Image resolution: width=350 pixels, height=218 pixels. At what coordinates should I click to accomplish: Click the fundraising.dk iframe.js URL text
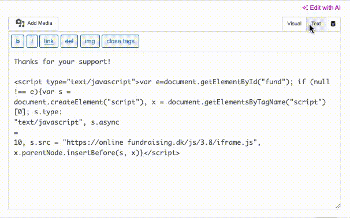click(x=160, y=142)
